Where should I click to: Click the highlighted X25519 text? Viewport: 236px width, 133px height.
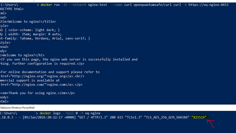(199, 117)
